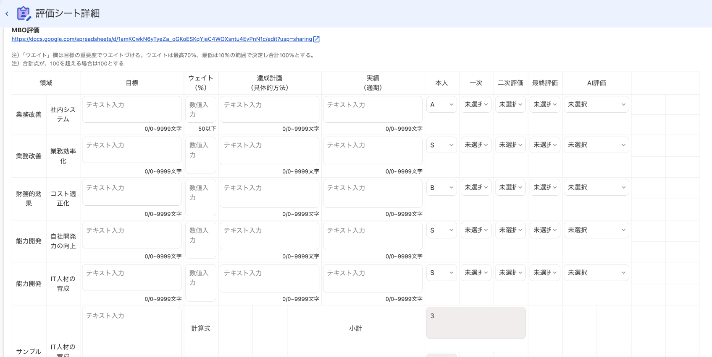Click the 小計 cell label
Screen dimensions: 712x357
pyautogui.click(x=355, y=329)
